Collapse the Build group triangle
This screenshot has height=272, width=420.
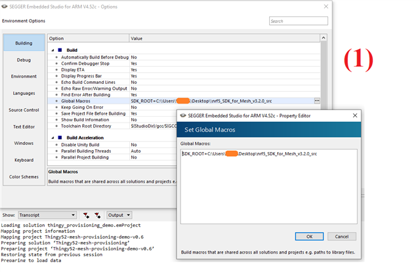tap(52, 50)
